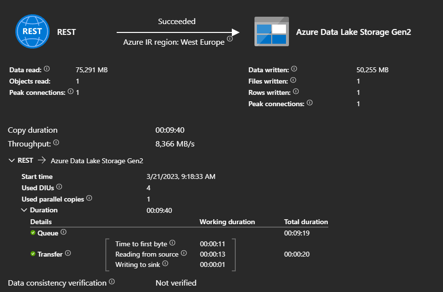Click the Data read value 75,291 MB
443x292 pixels.
(92, 70)
